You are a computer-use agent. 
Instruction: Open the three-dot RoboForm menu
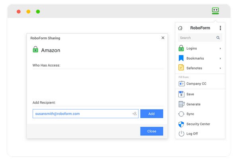coord(220,28)
